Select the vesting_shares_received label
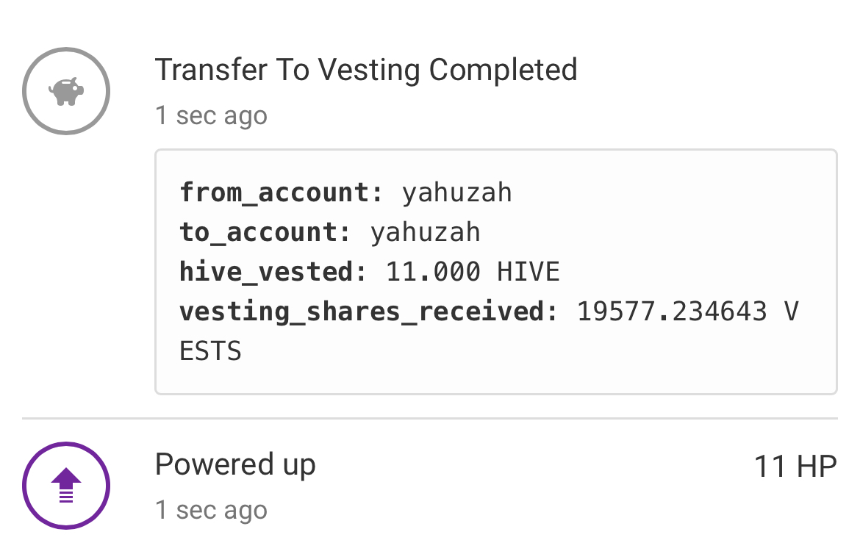This screenshot has width=860, height=554. (368, 312)
